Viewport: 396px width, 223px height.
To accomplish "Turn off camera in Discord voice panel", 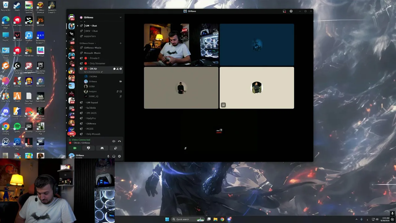I will [75, 148].
